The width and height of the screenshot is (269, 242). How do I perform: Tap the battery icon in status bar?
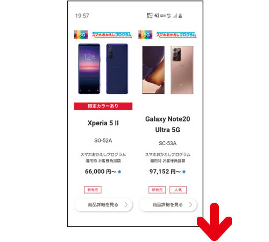(x=180, y=16)
